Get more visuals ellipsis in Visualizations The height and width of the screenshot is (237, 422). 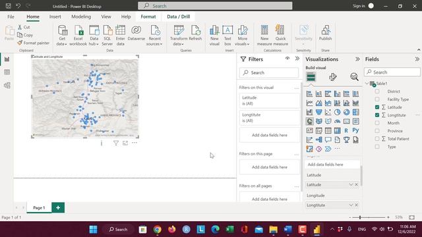pyautogui.click(x=337, y=149)
